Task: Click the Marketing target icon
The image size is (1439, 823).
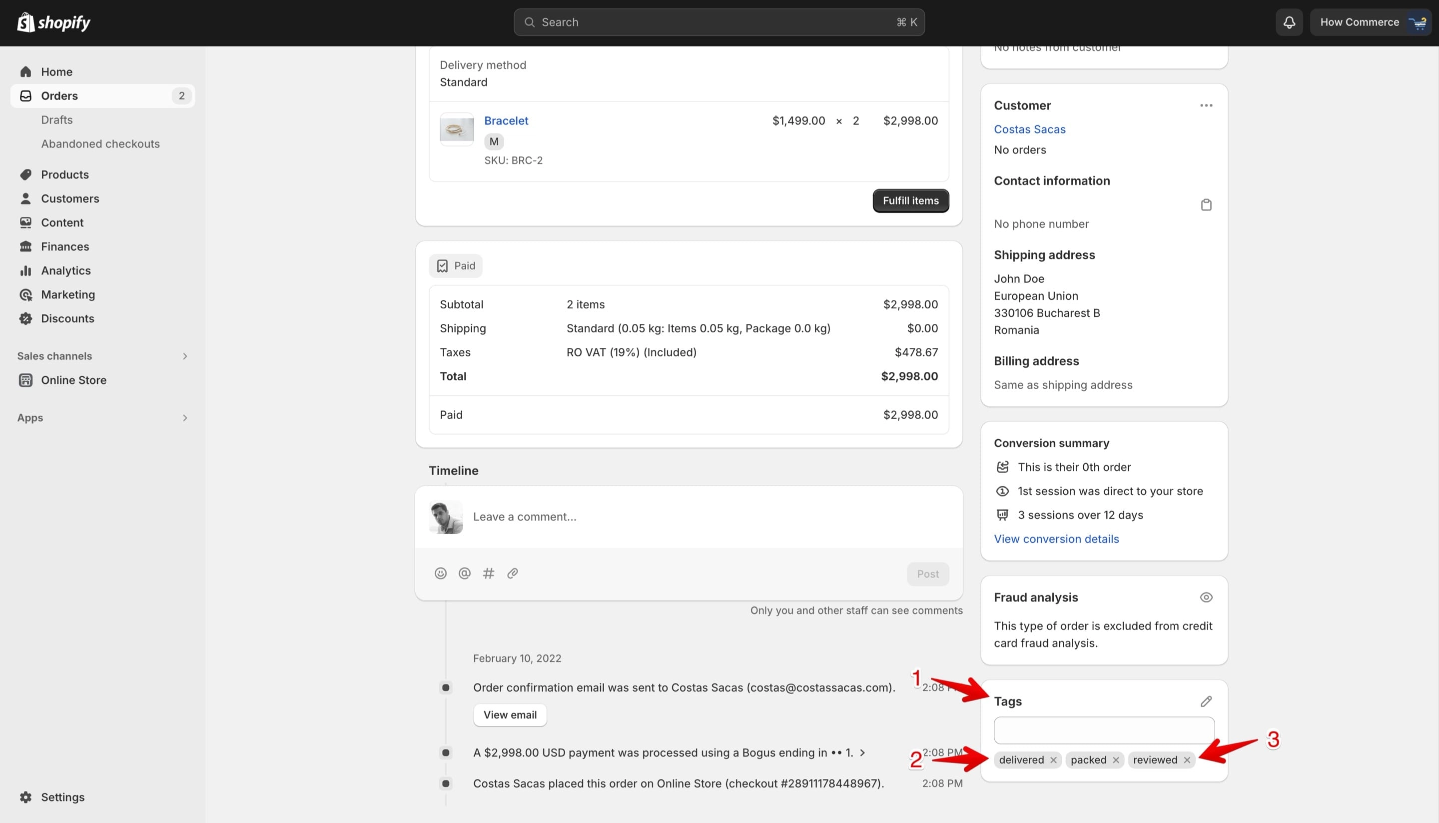Action: (25, 294)
